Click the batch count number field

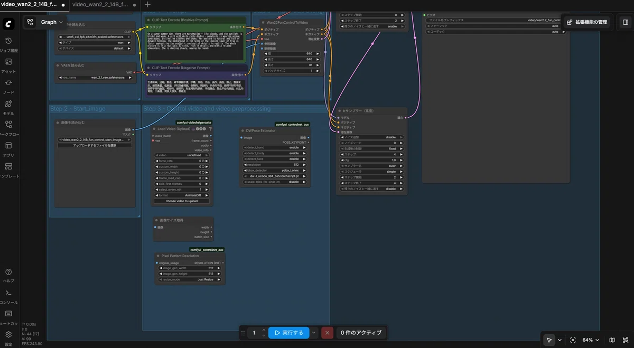254,333
